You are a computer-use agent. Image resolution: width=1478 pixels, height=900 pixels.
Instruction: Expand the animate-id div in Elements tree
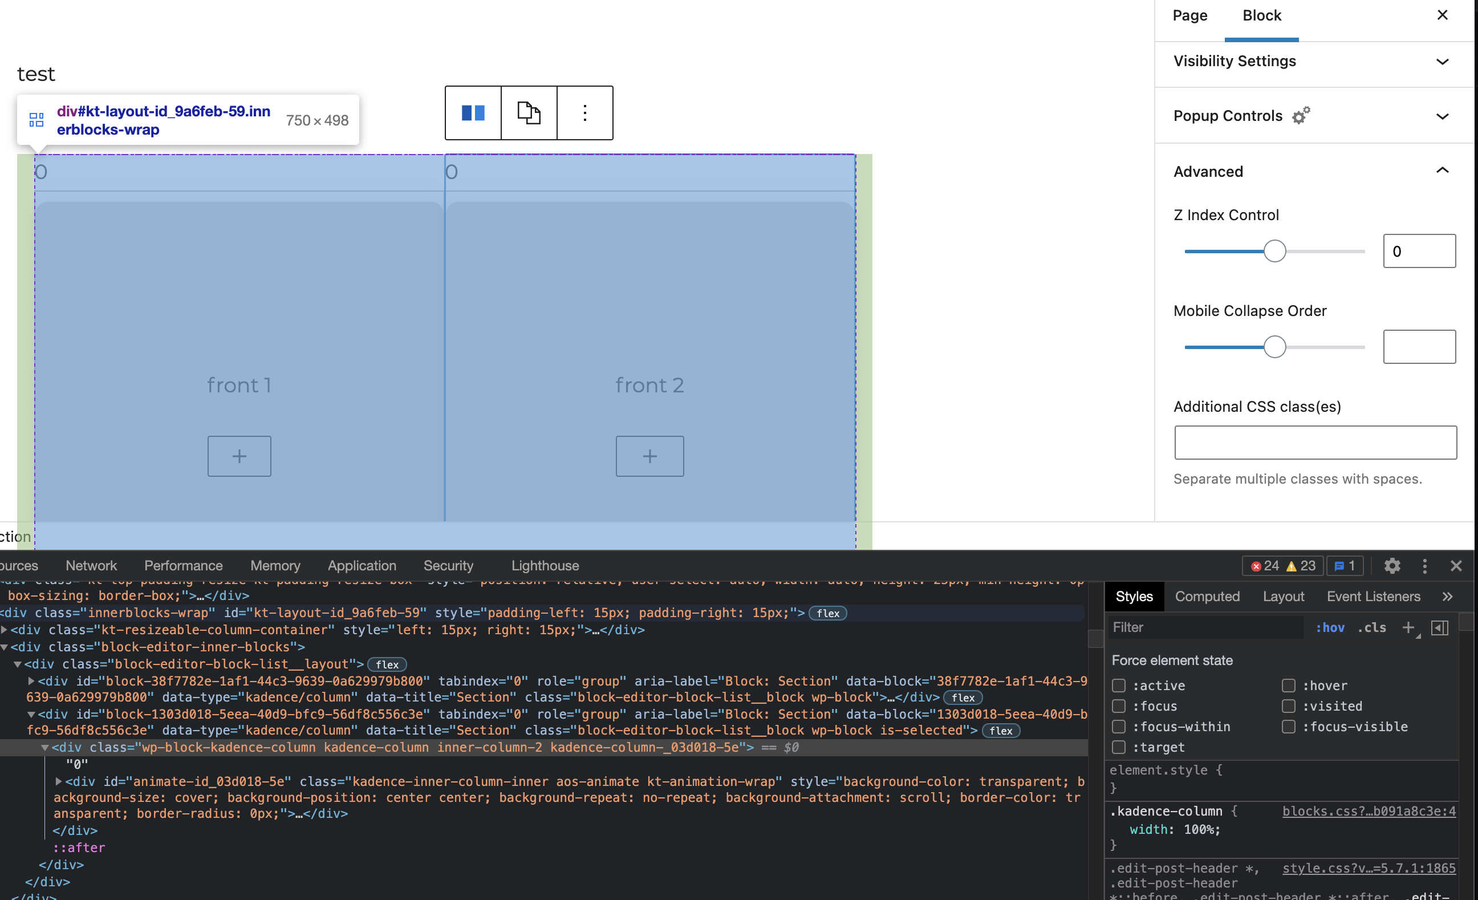click(x=59, y=781)
